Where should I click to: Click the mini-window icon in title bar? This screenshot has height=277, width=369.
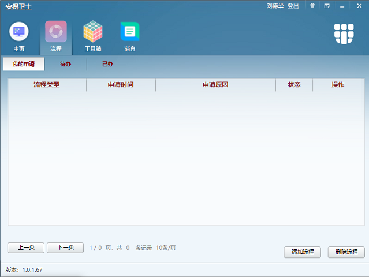pos(327,6)
